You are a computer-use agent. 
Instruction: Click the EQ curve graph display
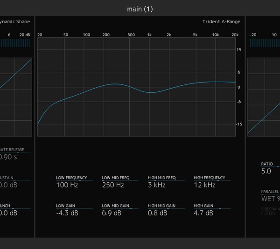tap(136, 87)
